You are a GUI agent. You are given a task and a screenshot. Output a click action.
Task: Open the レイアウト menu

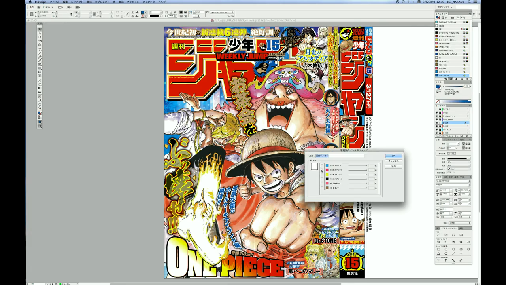pos(77,2)
